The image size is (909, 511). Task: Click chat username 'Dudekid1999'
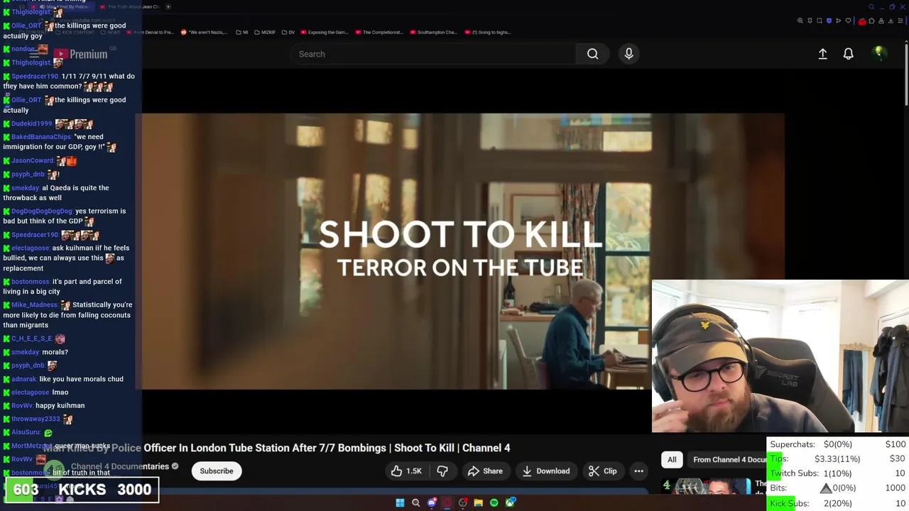32,124
